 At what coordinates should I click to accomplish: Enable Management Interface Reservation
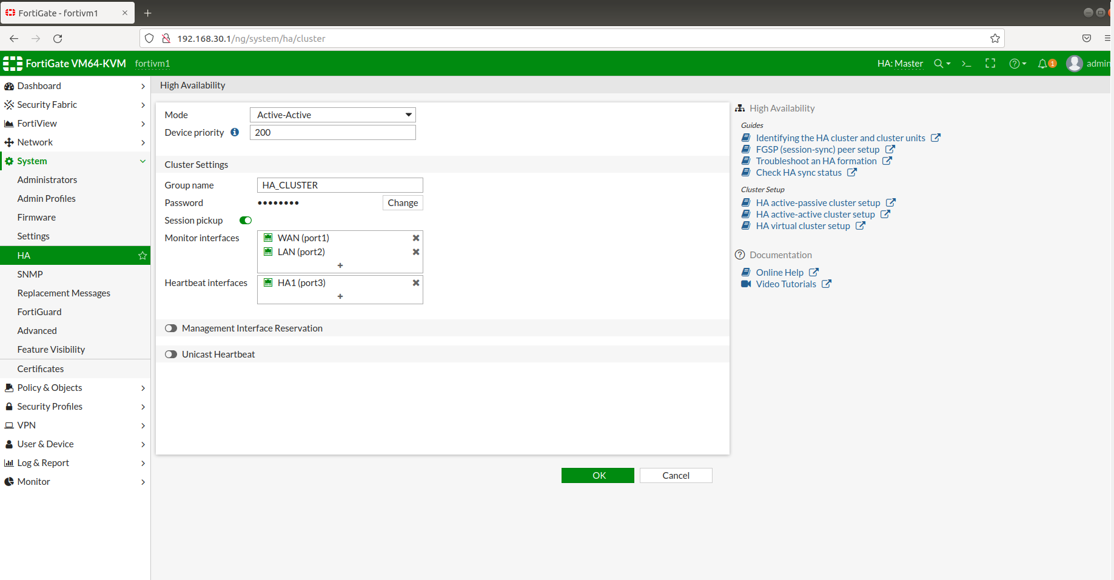click(170, 328)
